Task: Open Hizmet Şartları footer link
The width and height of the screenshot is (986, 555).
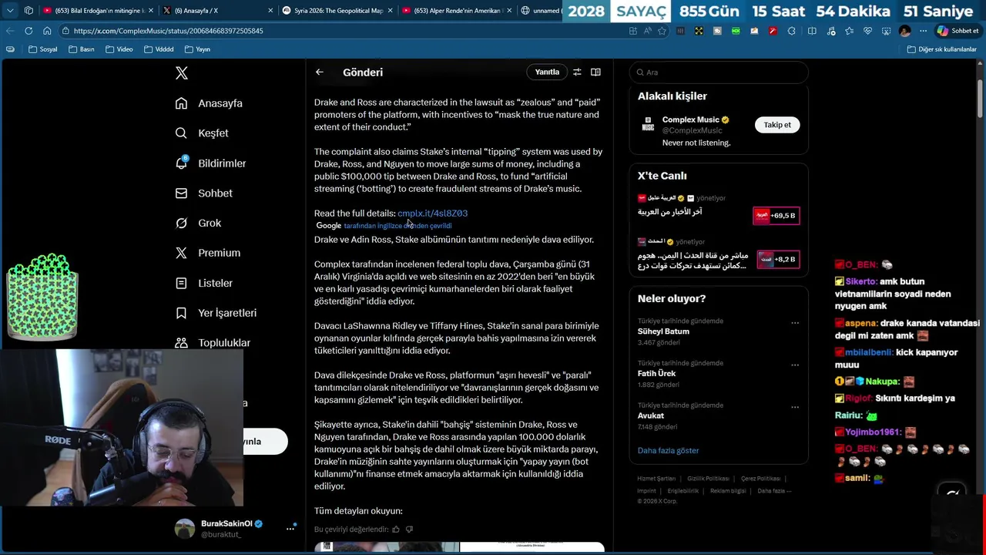Action: pos(656,479)
